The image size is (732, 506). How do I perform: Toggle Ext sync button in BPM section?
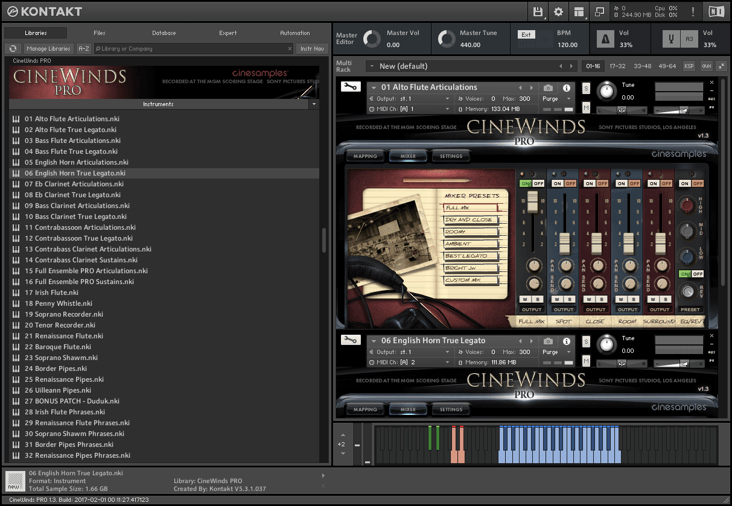[x=526, y=34]
